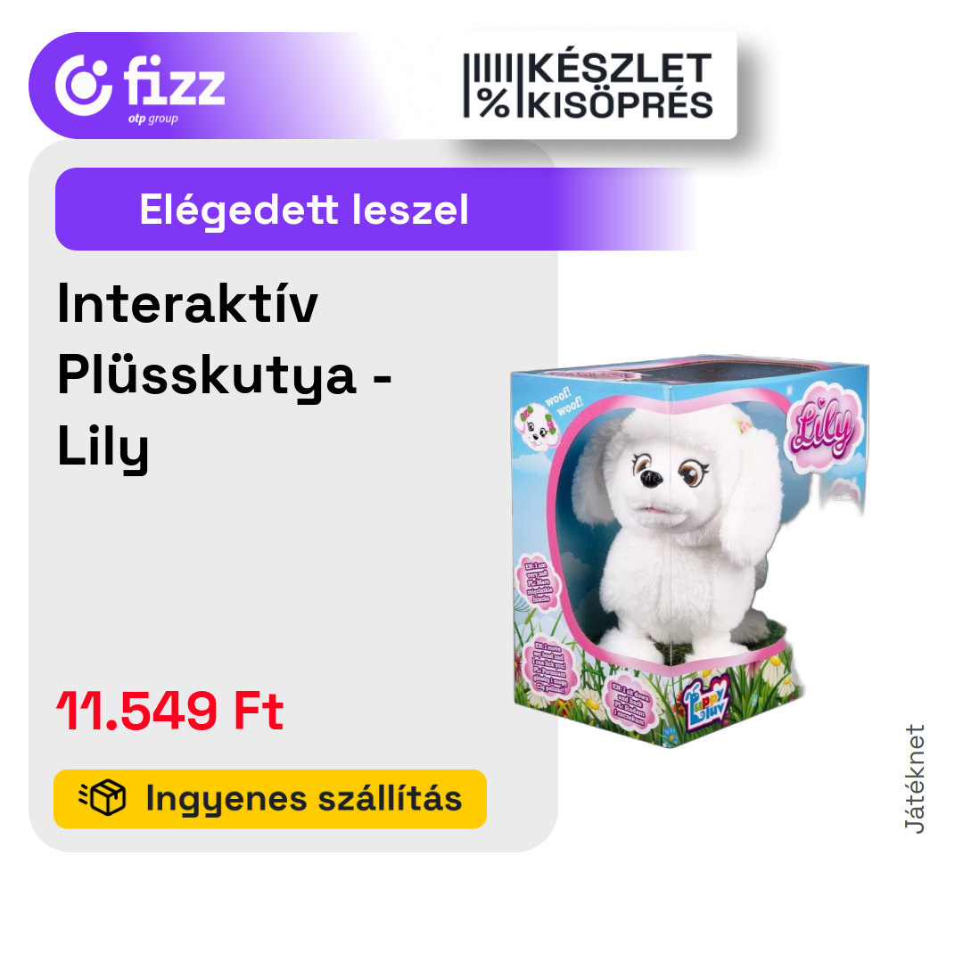Screen dimensions: 963x963
Task: Click the 'I sit down and bark' bubble
Action: (x=630, y=704)
